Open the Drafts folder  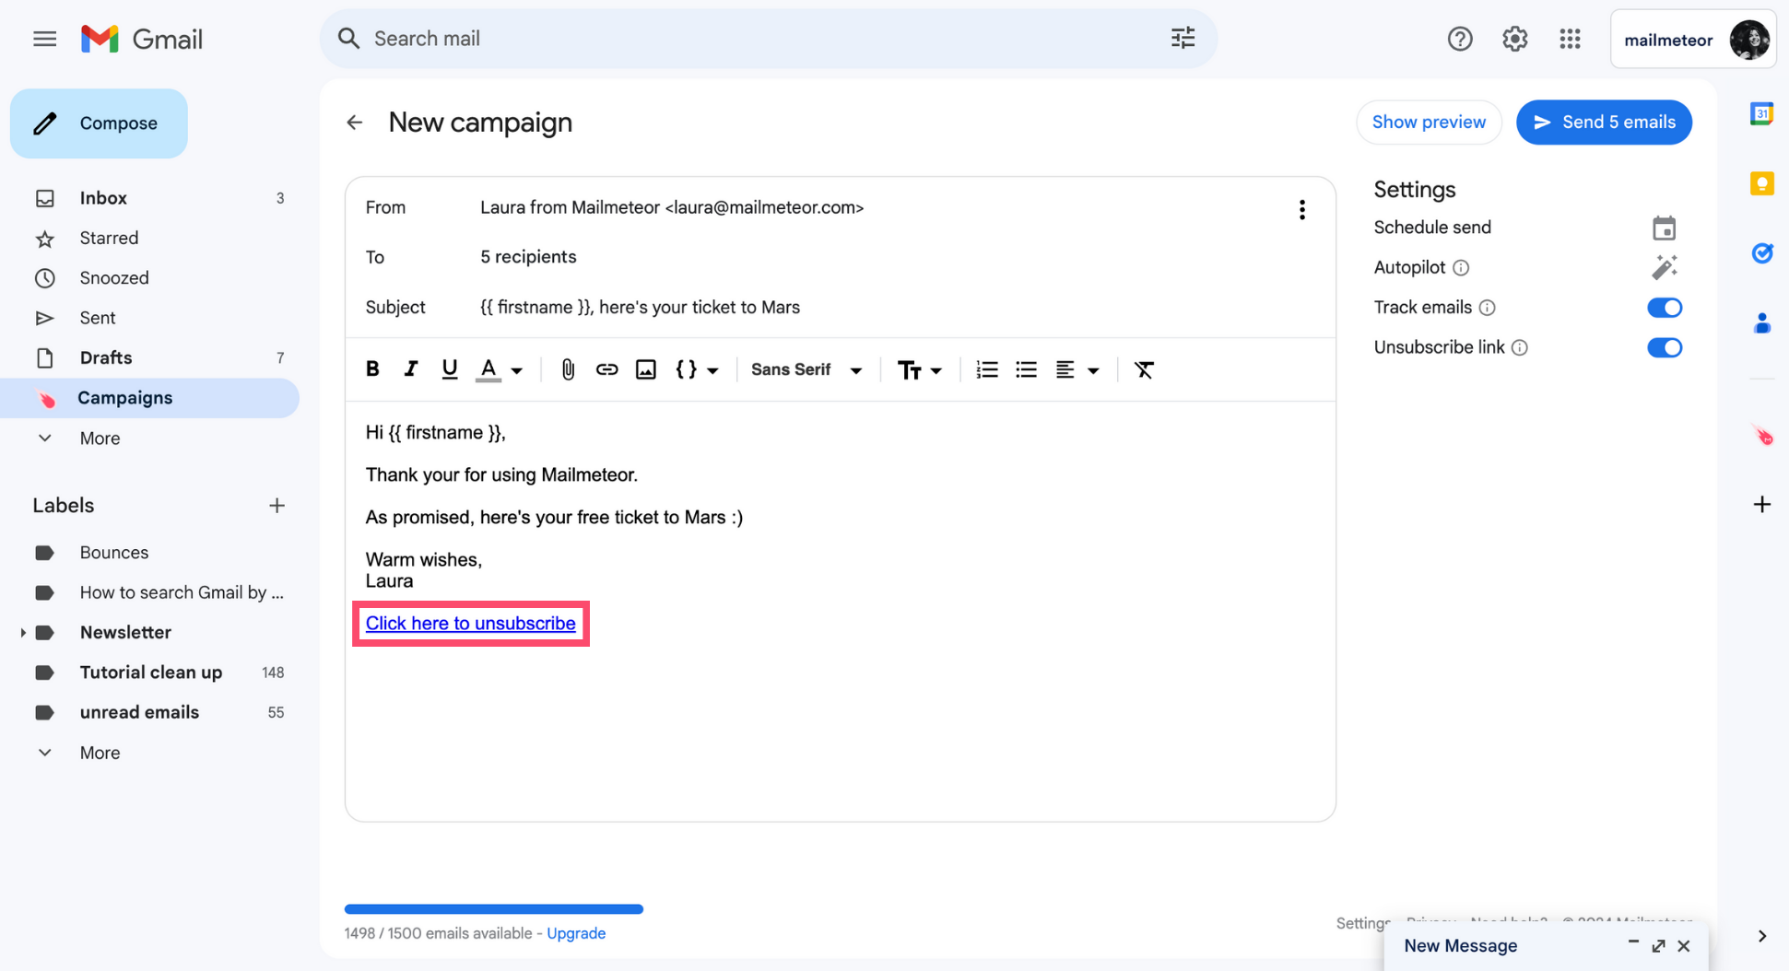coord(149,357)
